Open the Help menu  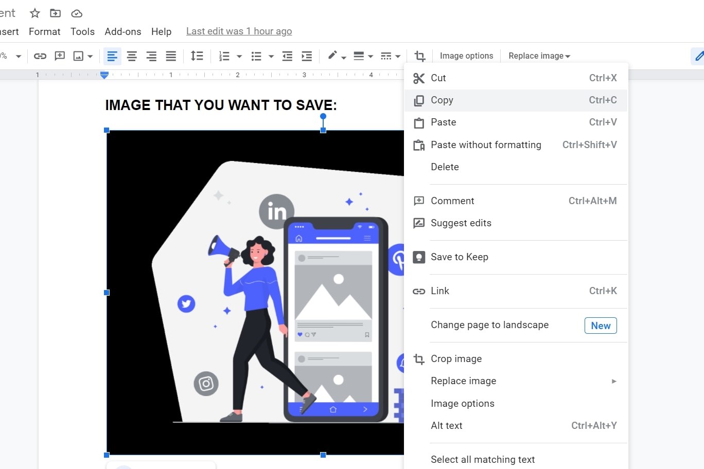coord(161,31)
